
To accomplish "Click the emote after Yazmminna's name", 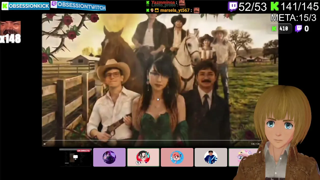I will [182, 3].
